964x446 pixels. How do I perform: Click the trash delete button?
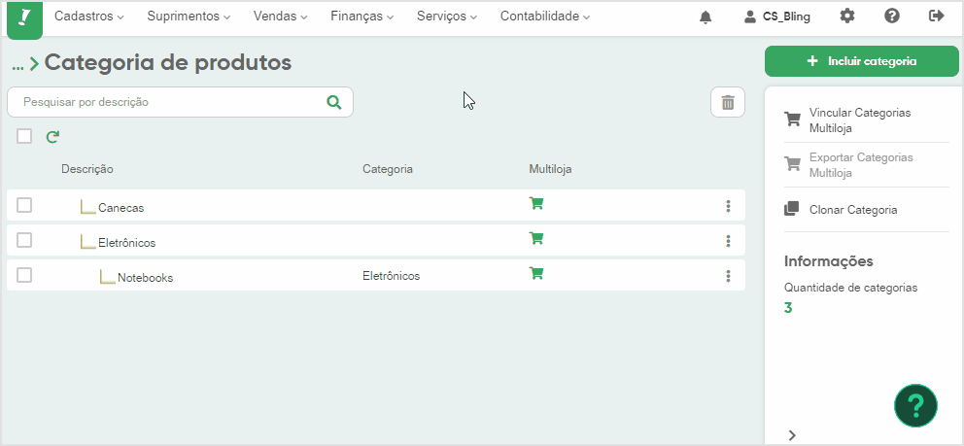(x=728, y=102)
